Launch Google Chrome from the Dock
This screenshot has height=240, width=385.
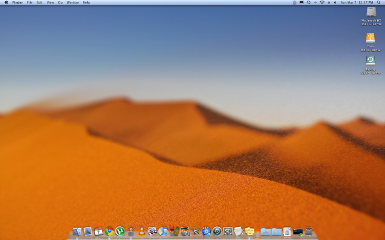pos(109,232)
